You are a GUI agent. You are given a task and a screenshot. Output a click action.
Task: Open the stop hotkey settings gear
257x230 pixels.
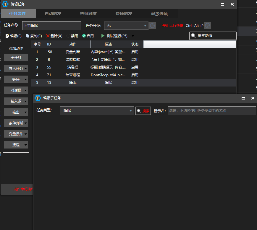pyautogui.click(x=208, y=26)
